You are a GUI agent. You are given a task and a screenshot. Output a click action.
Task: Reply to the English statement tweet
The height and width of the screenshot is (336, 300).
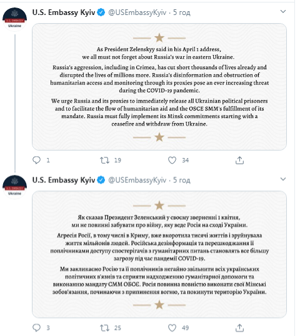[x=36, y=160]
